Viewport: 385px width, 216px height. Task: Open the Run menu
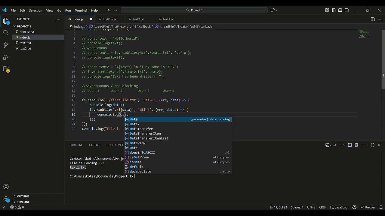point(68,10)
